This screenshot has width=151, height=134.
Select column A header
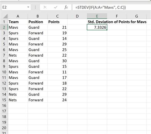18,16
